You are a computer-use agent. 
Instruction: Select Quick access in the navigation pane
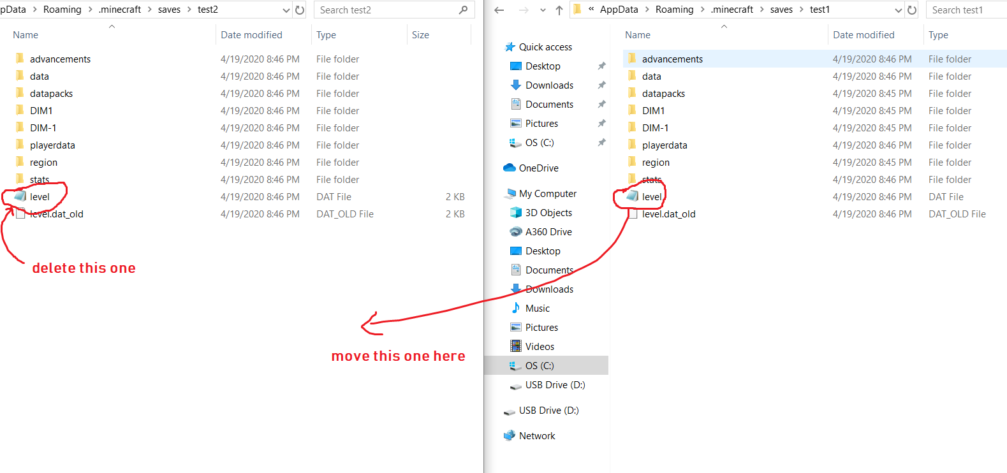coord(545,47)
